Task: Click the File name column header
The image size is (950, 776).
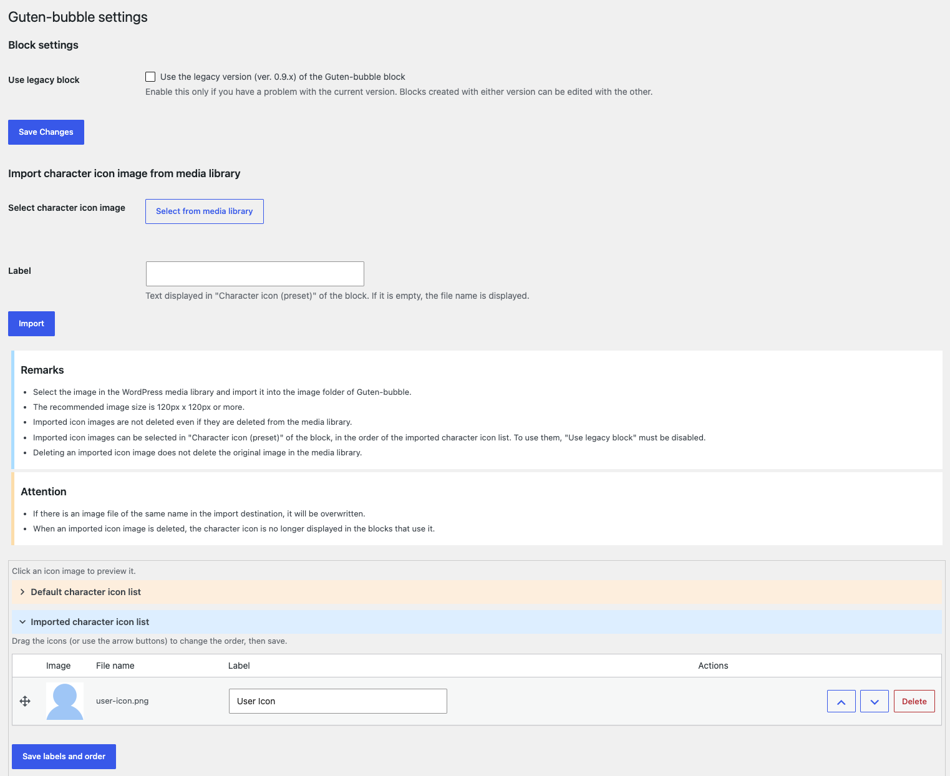Action: pos(115,666)
